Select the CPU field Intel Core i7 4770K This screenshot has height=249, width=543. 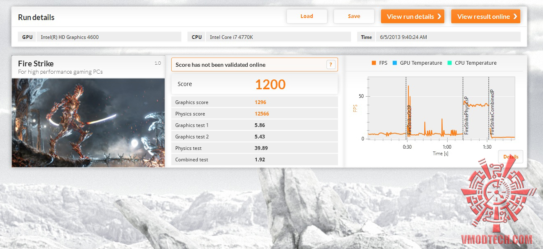[x=278, y=37]
